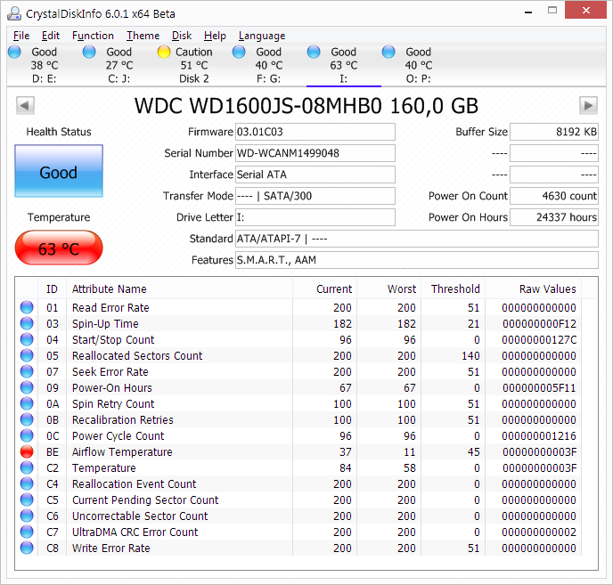This screenshot has height=585, width=613.
Task: Open the File menu
Action: (21, 36)
